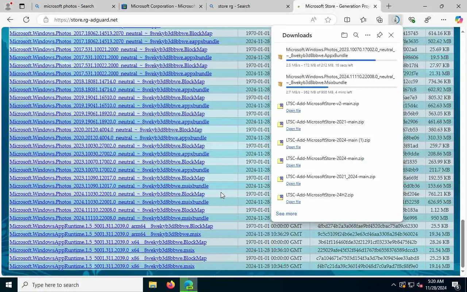The width and height of the screenshot is (467, 292).
Task: Open file for LTSC-Add-MicrosoftStore-v2-main.zip
Action: click(x=293, y=111)
